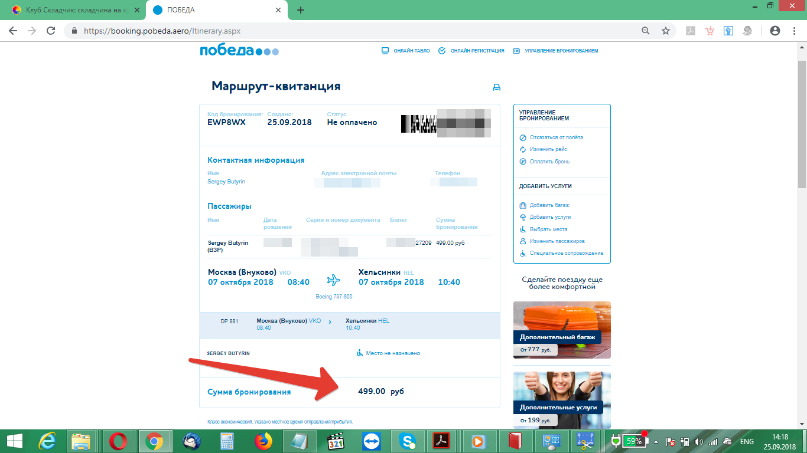This screenshot has width=807, height=453.
Task: Open a new browser tab
Action: tap(301, 10)
